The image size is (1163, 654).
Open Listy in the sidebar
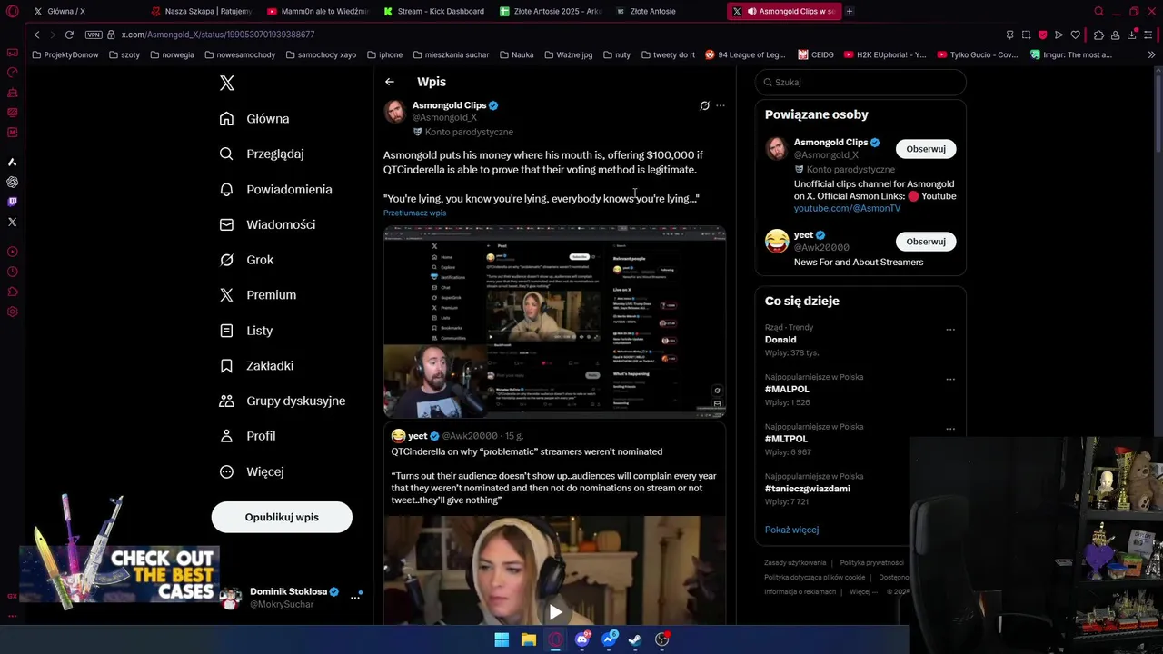(x=246, y=331)
